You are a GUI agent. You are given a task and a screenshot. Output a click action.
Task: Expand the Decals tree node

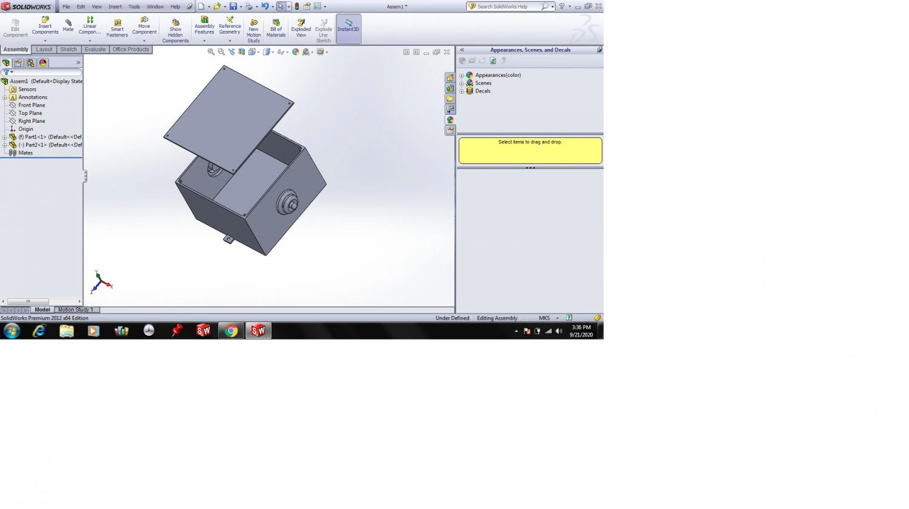point(462,91)
